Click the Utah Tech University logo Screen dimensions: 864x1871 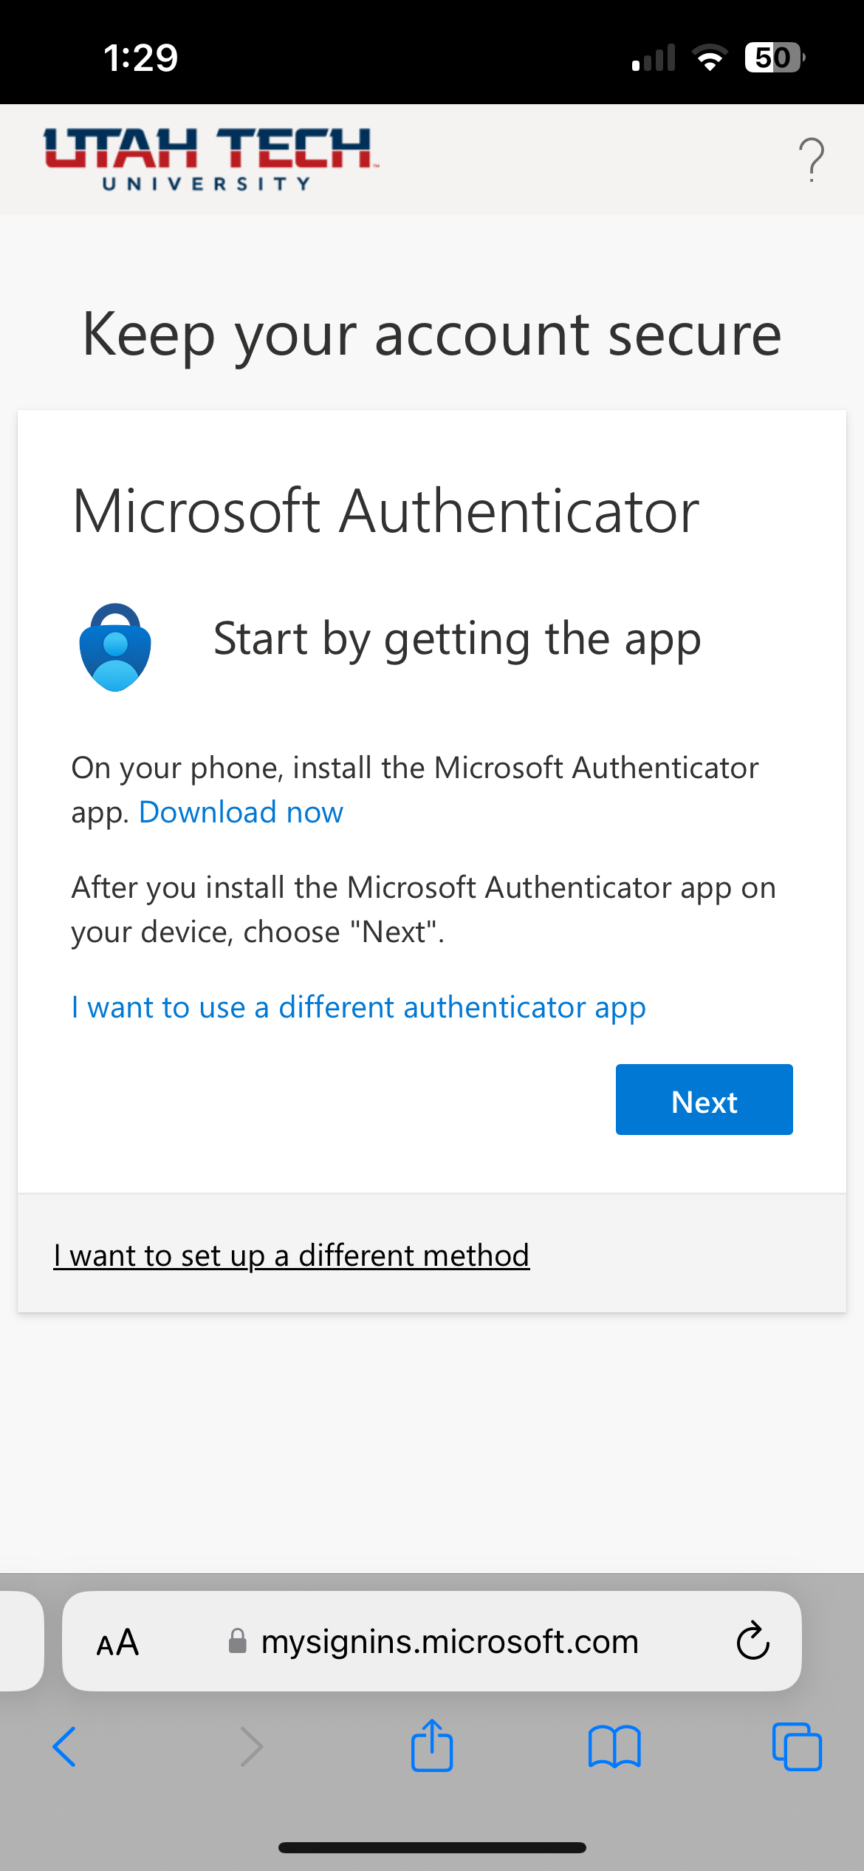point(209,157)
